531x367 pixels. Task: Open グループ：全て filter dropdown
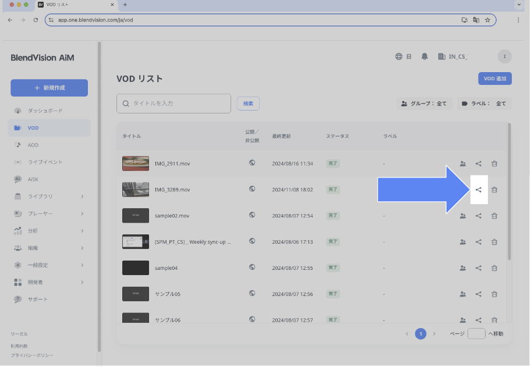tap(424, 104)
